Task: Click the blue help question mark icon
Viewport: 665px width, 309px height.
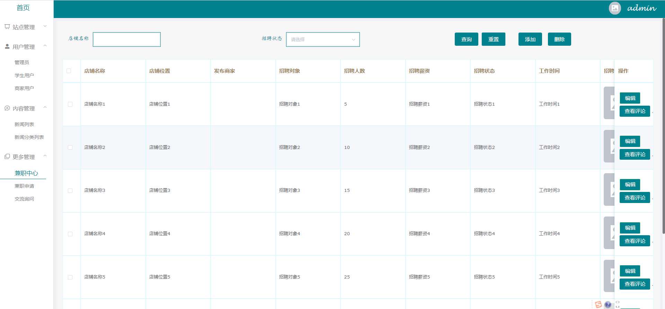Action: coord(608,305)
